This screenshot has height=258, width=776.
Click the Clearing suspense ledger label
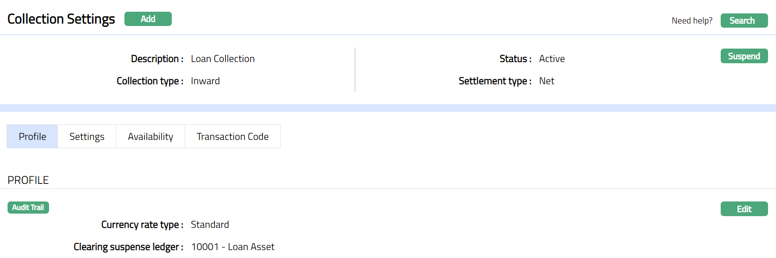pos(128,247)
